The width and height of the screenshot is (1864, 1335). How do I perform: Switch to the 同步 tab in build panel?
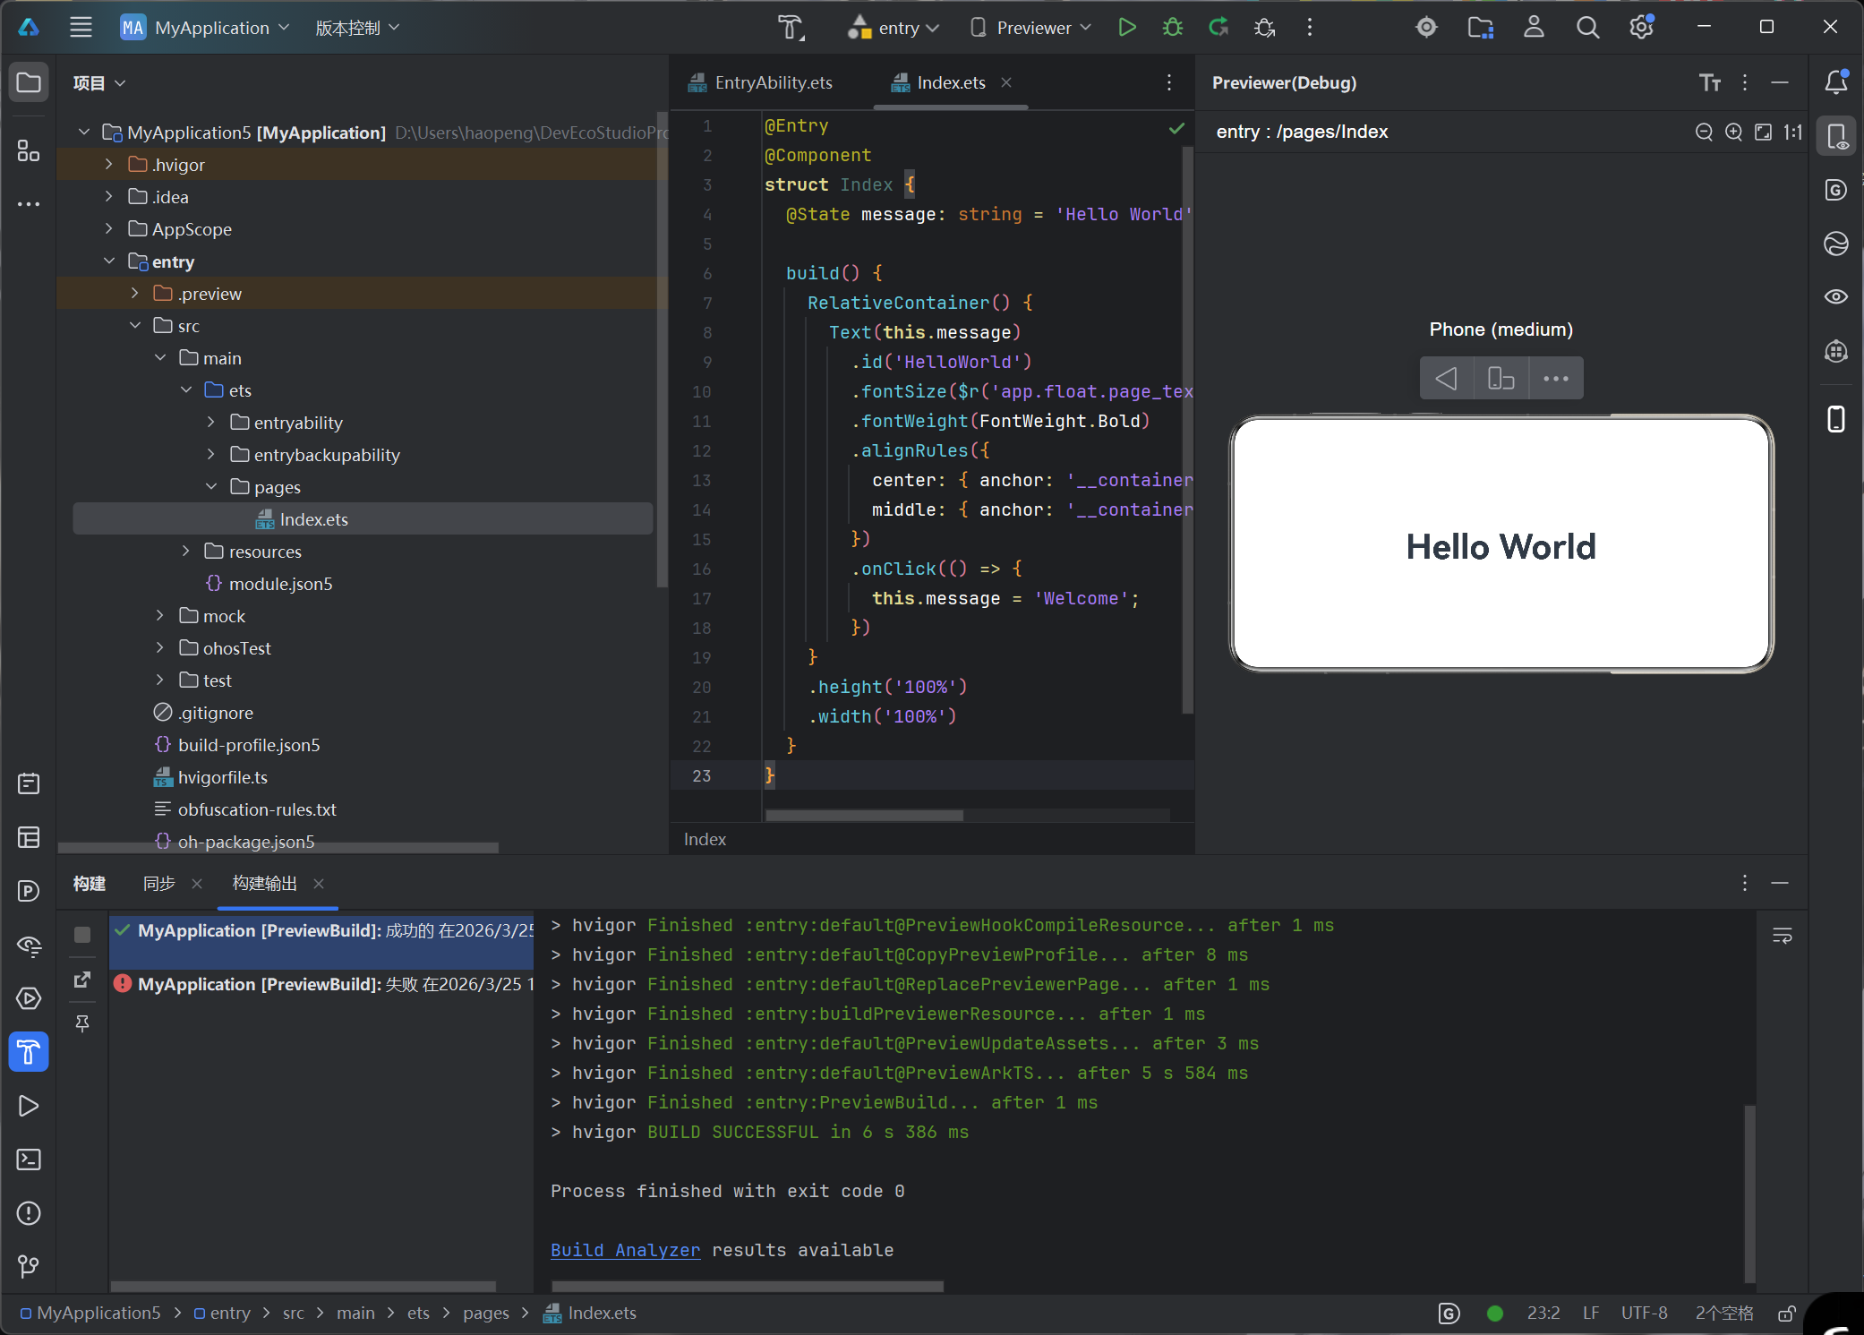159,884
